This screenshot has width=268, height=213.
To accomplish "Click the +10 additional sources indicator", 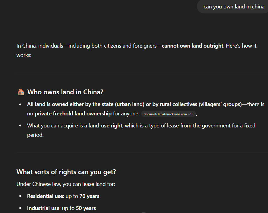I will (191, 114).
